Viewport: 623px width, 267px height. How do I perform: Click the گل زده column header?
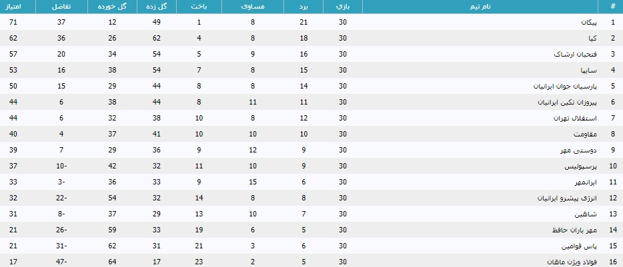pyautogui.click(x=158, y=6)
